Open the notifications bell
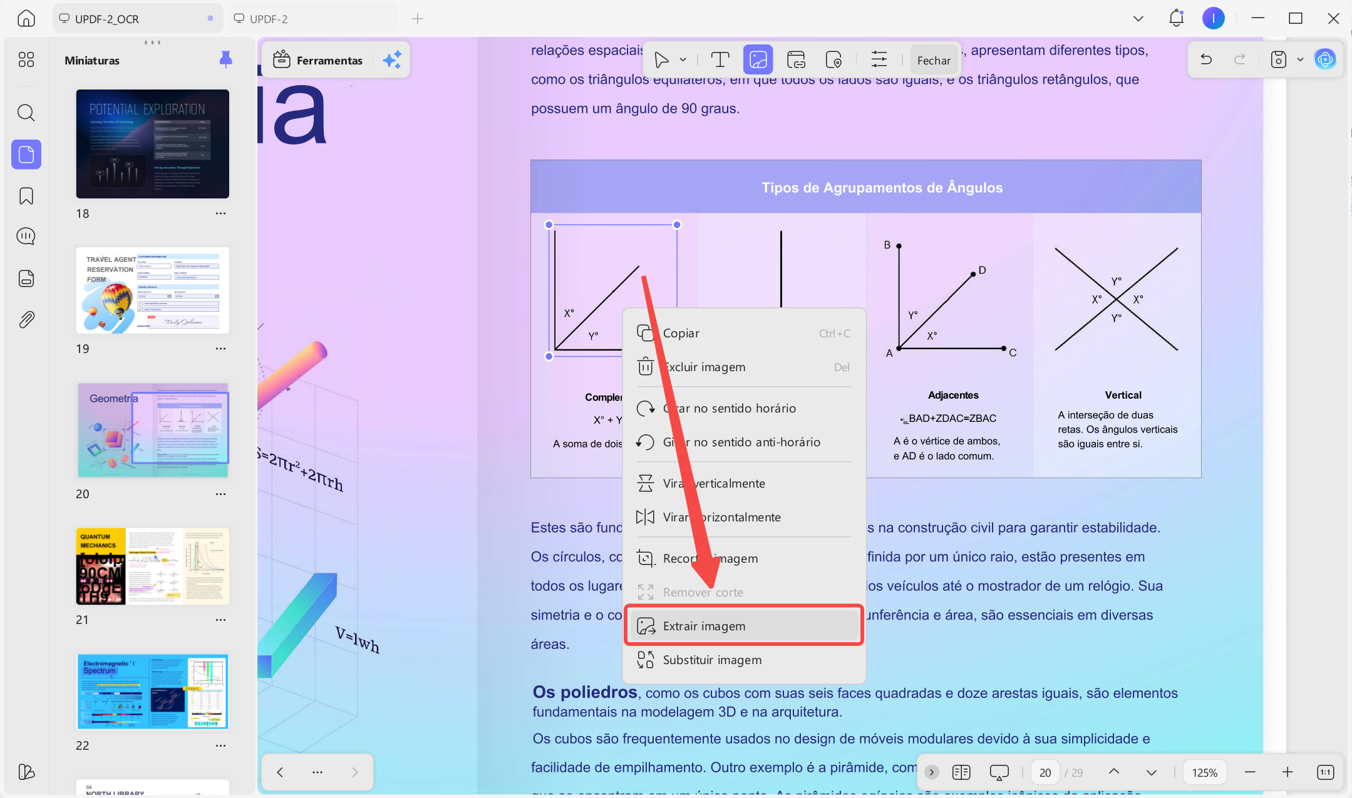This screenshot has height=798, width=1352. tap(1177, 18)
